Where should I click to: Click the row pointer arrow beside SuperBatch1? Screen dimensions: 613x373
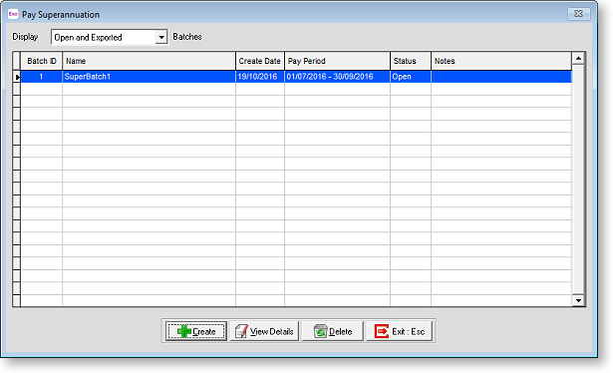pyautogui.click(x=17, y=77)
